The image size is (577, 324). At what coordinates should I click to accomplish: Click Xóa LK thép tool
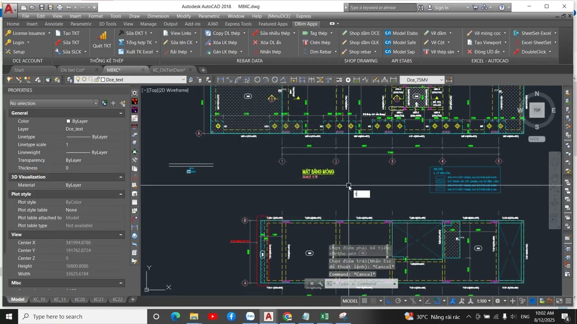click(221, 42)
